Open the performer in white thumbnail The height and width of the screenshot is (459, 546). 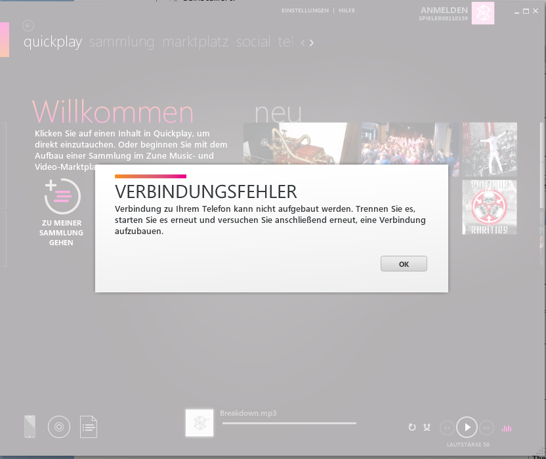click(490, 150)
